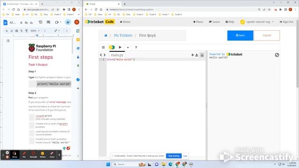Click the plus Get add-ons icon in Docs
The height and width of the screenshot is (168, 299).
(78, 88)
